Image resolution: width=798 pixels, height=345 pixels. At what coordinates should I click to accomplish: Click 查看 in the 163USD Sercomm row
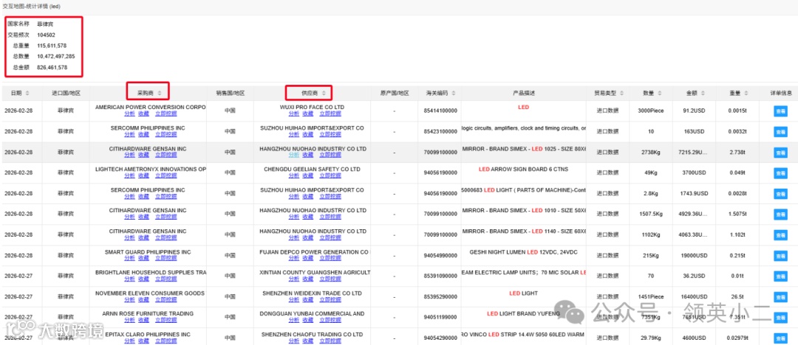click(780, 132)
